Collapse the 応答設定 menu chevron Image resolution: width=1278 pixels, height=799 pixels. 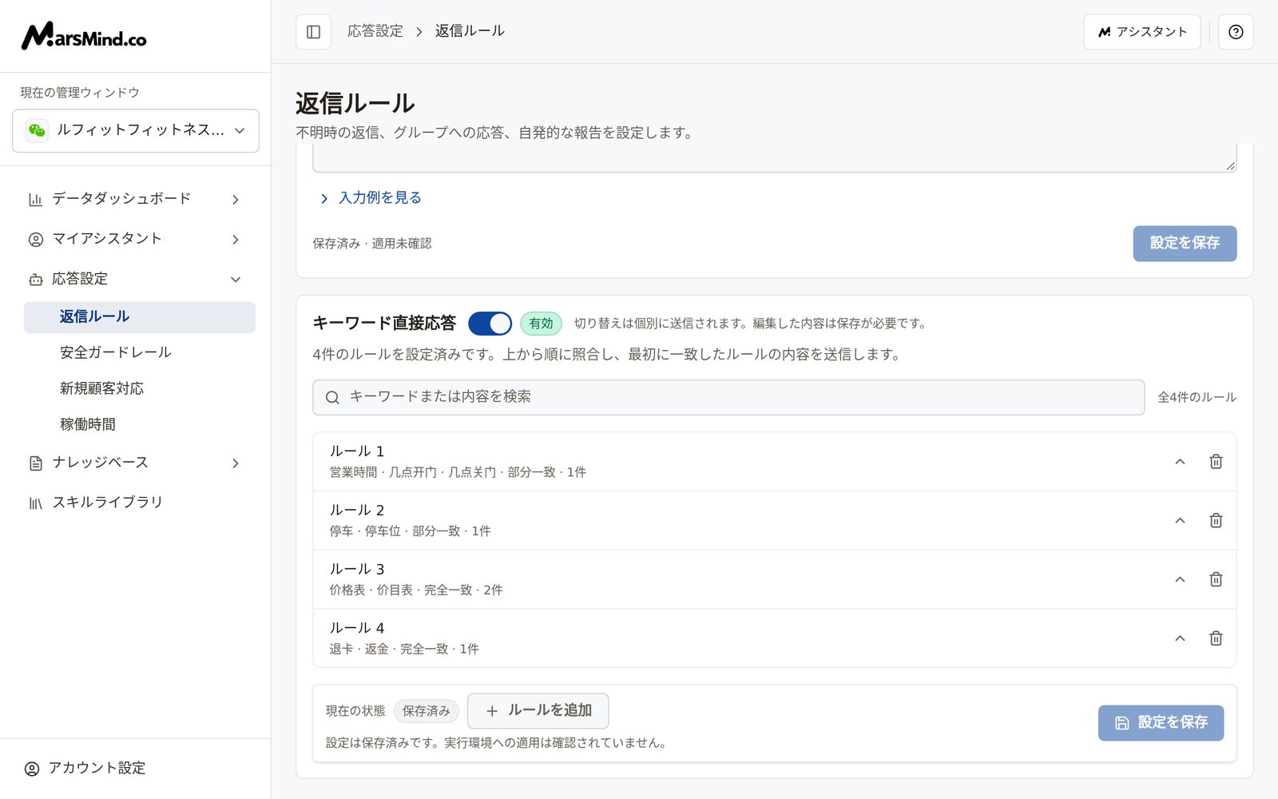[236, 279]
